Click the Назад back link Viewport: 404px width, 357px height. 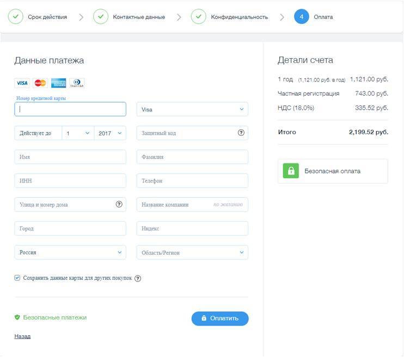pyautogui.click(x=22, y=336)
